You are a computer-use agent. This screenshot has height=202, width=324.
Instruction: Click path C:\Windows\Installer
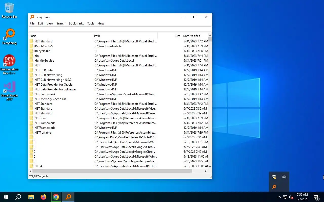109,46
